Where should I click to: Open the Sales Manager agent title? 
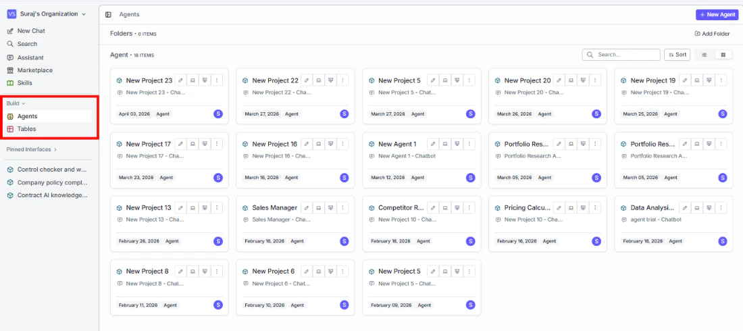click(275, 207)
